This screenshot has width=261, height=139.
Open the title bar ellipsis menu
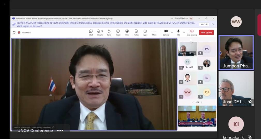172,18
